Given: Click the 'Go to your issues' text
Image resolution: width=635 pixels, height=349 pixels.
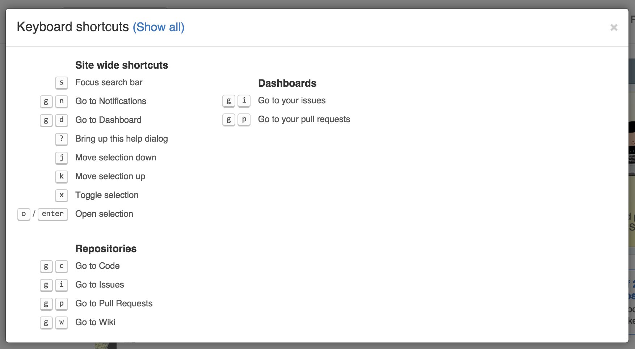Looking at the screenshot, I should [292, 100].
